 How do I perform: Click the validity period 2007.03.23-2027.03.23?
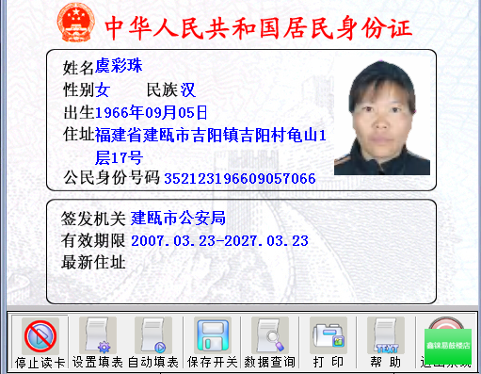[x=219, y=241]
